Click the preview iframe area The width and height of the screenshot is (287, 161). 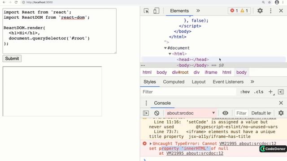click(x=52, y=91)
